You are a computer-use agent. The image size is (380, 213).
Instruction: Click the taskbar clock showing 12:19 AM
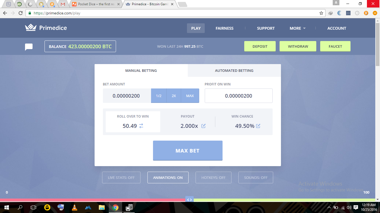[x=369, y=207]
